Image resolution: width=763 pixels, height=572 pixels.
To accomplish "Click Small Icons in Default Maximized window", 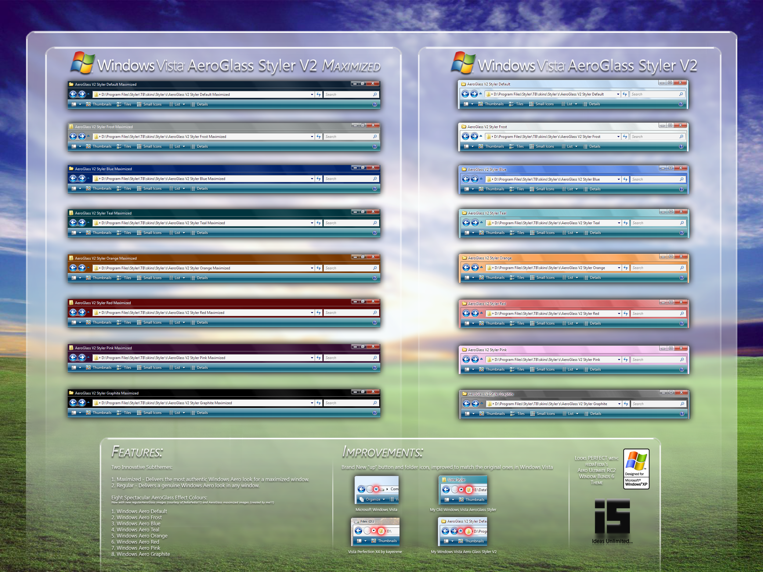I will [x=149, y=104].
